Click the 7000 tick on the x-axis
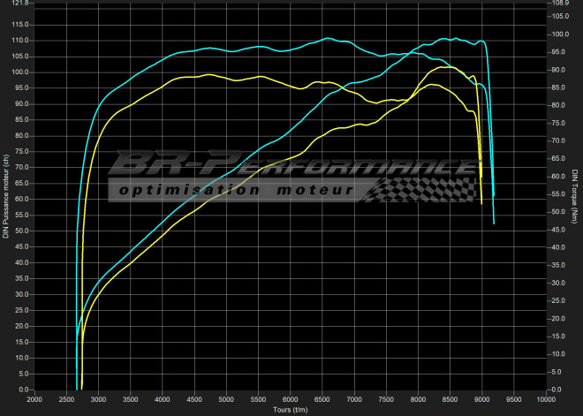This screenshot has height=416, width=583. 354,399
